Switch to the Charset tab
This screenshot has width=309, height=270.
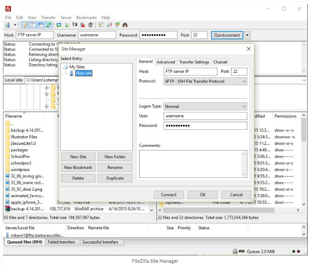(x=220, y=62)
